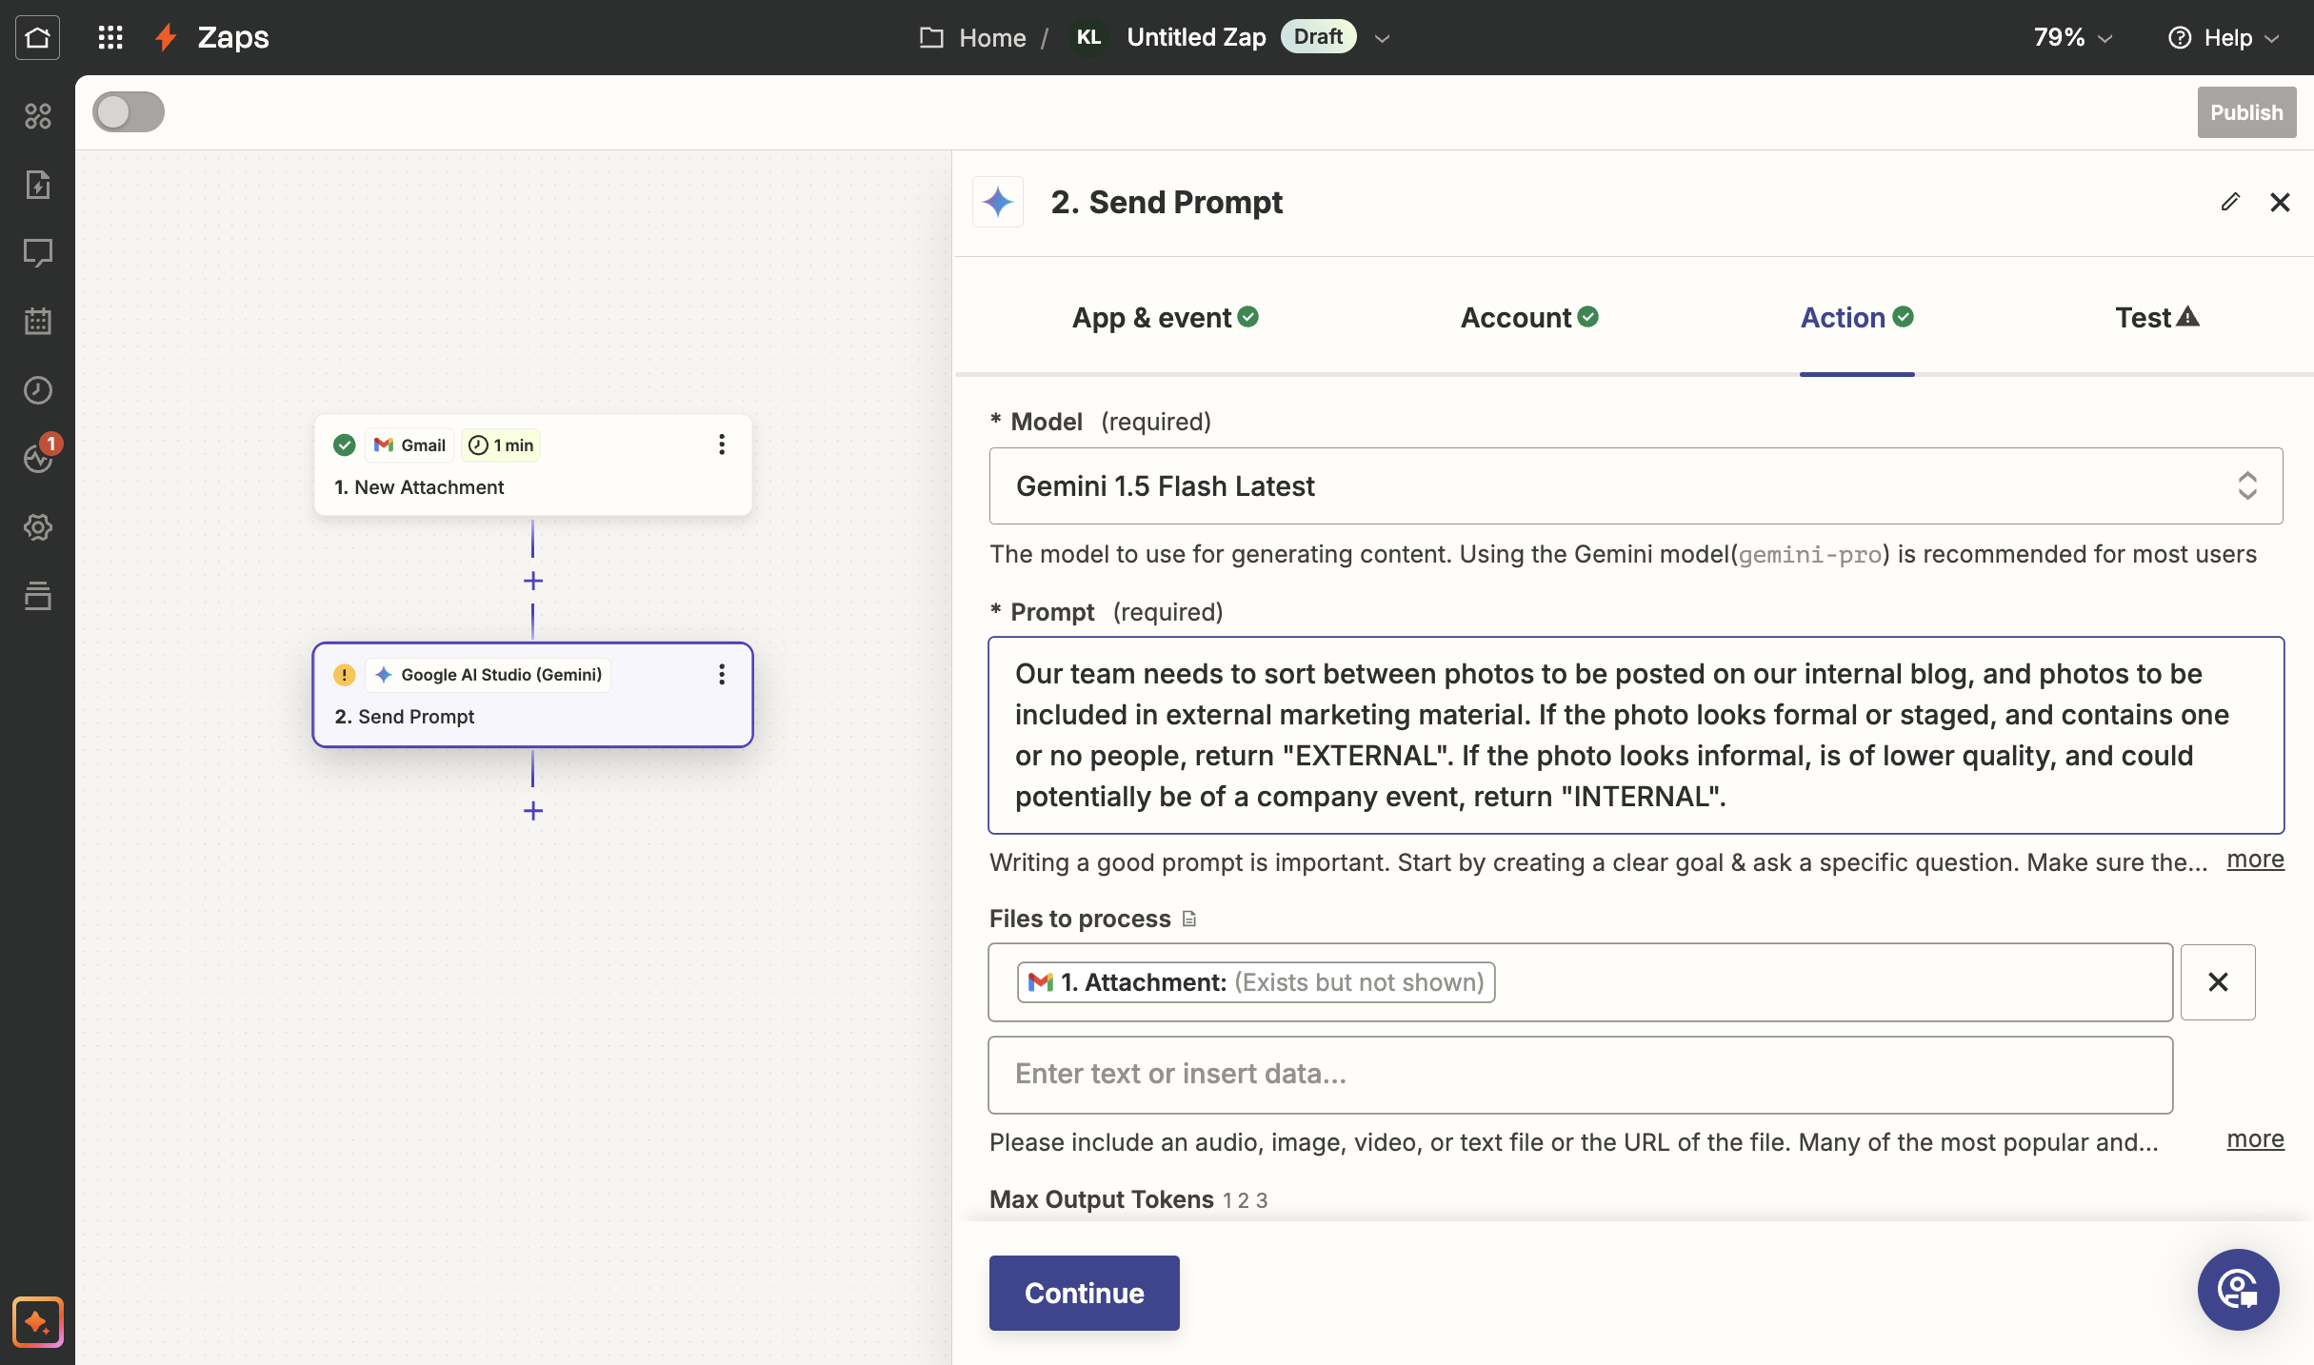Image resolution: width=2314 pixels, height=1365 pixels.
Task: Open the chat support bubble
Action: point(2238,1290)
